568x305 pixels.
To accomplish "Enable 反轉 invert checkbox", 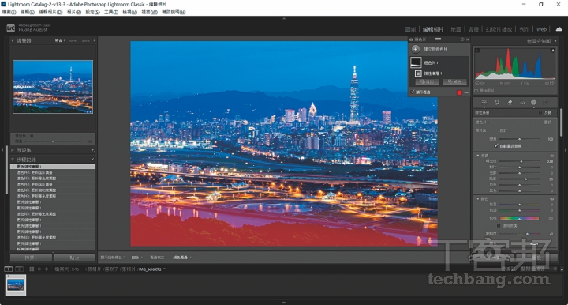I will (x=540, y=113).
